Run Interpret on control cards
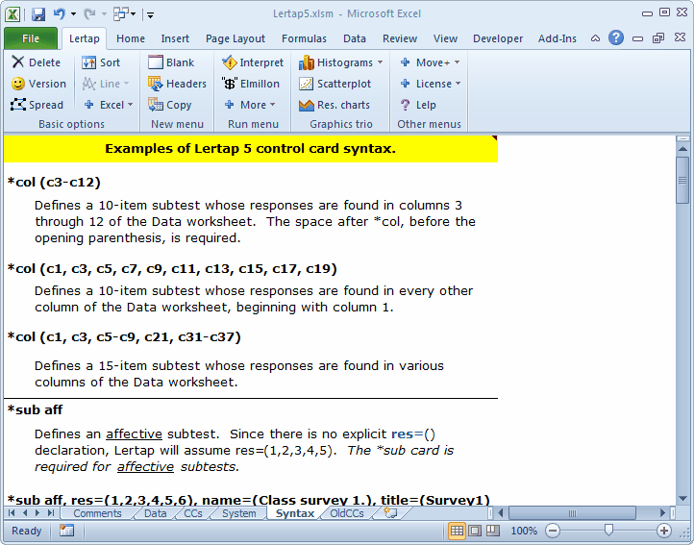Screen dimensions: 694x545 click(230, 62)
